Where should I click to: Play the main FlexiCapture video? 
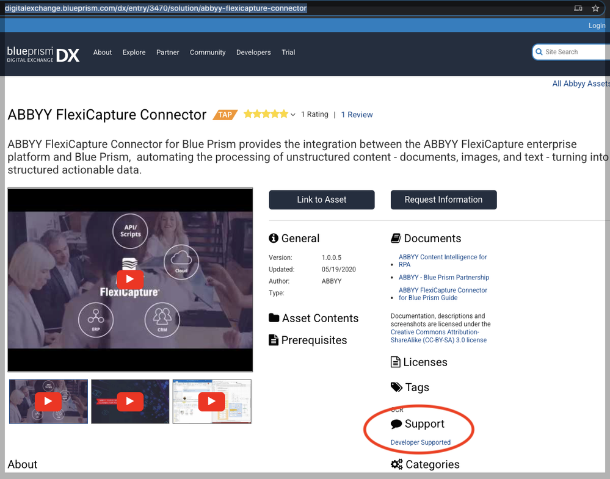tap(130, 279)
